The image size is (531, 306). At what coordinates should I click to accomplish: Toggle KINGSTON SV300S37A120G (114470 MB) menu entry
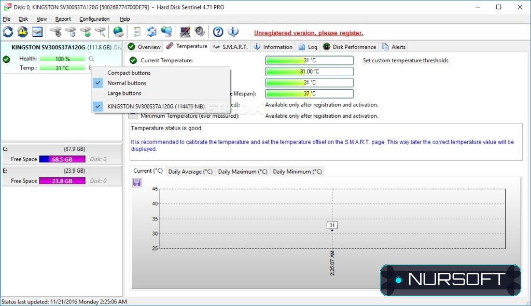[x=161, y=106]
